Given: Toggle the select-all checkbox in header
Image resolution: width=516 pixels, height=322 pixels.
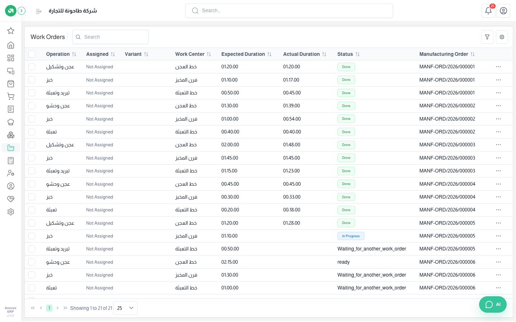Looking at the screenshot, I should (x=32, y=54).
